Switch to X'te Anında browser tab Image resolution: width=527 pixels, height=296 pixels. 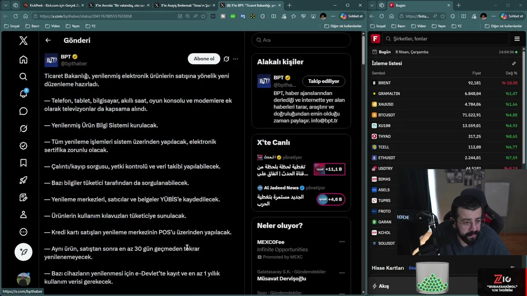point(119,5)
